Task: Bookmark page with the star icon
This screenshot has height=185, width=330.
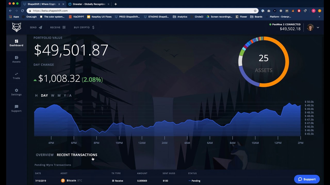Action: (255, 11)
